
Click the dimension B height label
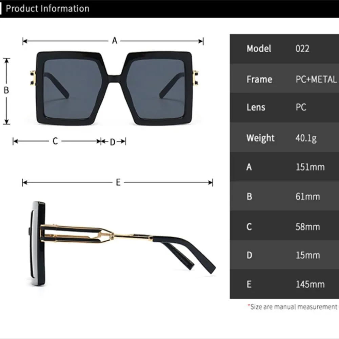coord(6,90)
